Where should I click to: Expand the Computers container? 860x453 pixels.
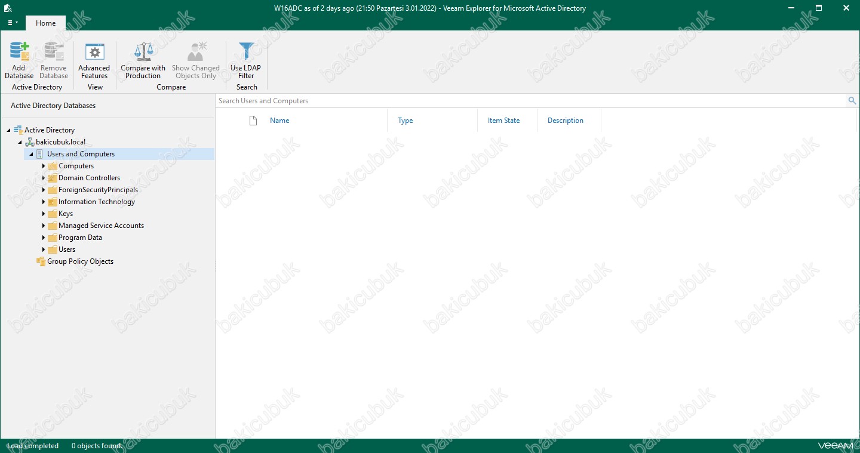(44, 166)
